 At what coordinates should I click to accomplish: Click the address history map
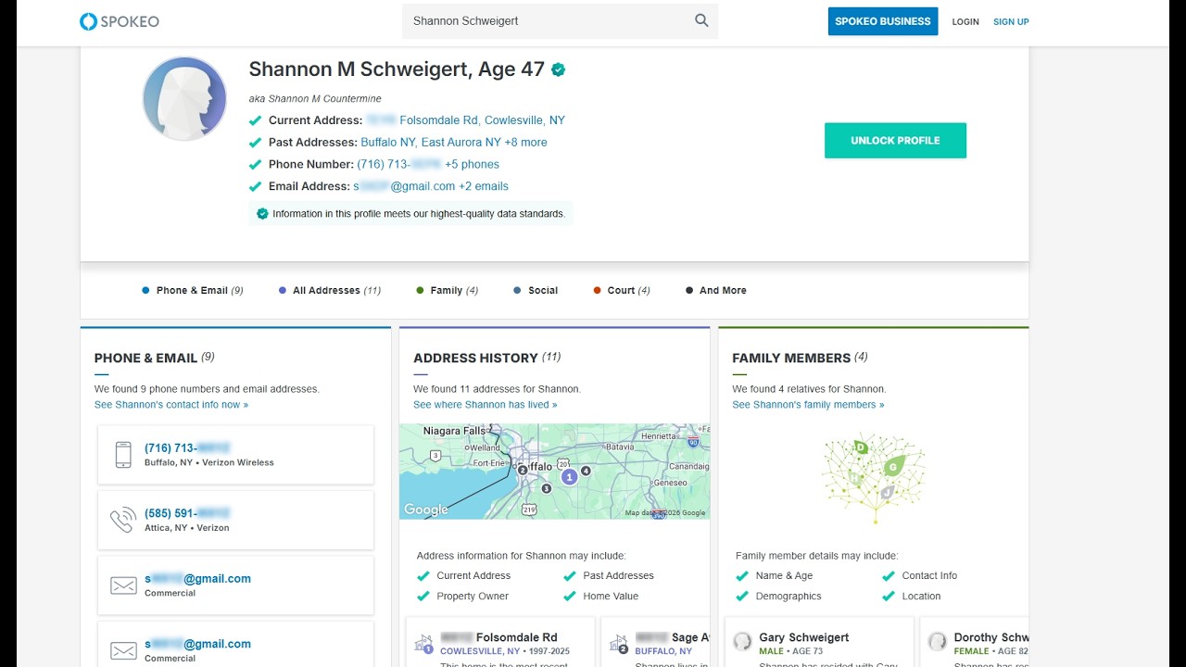[554, 472]
